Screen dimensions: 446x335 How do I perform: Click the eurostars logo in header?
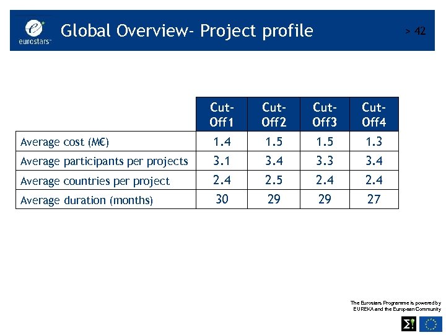(x=35, y=32)
